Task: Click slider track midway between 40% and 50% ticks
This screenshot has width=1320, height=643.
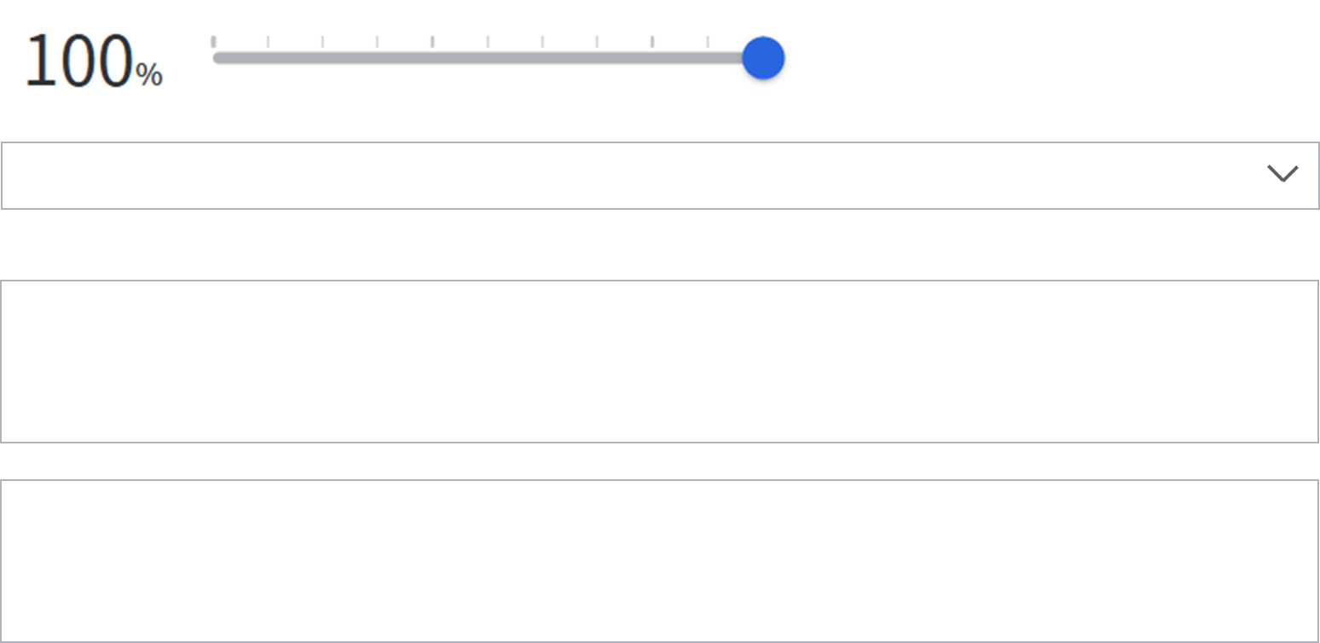Action: pos(460,58)
